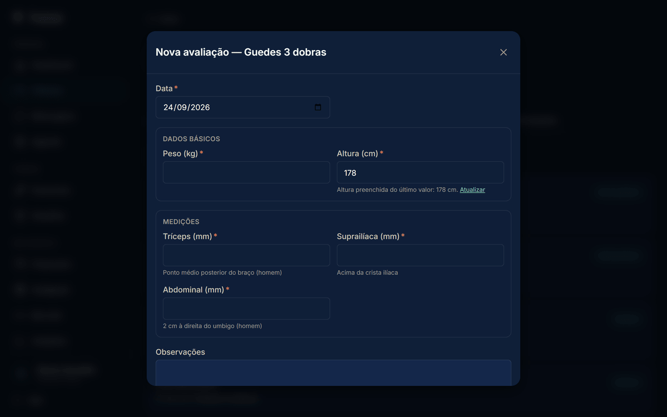Click the 'Abdominal (mm)' label
Image resolution: width=667 pixels, height=417 pixels.
(x=193, y=290)
